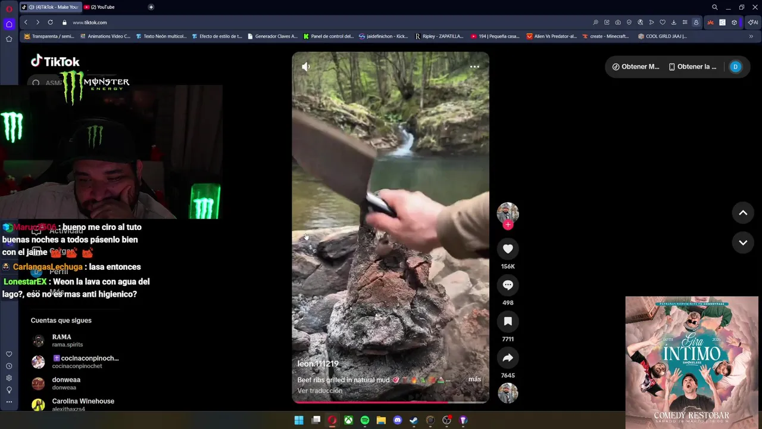Open the heart bookmark toolbar icon

coord(663,23)
